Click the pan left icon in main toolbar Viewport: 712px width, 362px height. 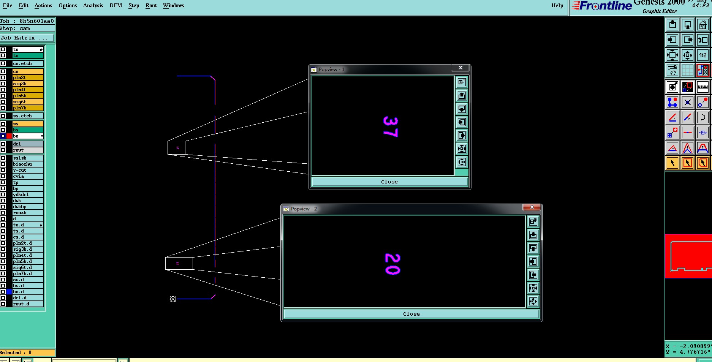[x=672, y=40]
